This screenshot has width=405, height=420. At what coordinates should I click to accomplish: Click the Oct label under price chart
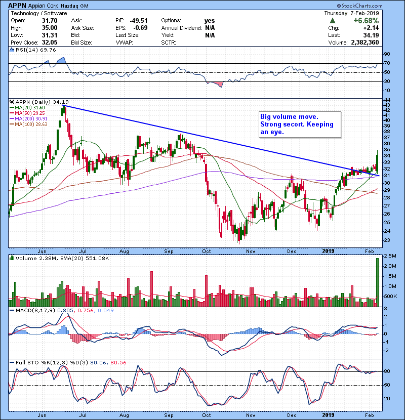207,251
